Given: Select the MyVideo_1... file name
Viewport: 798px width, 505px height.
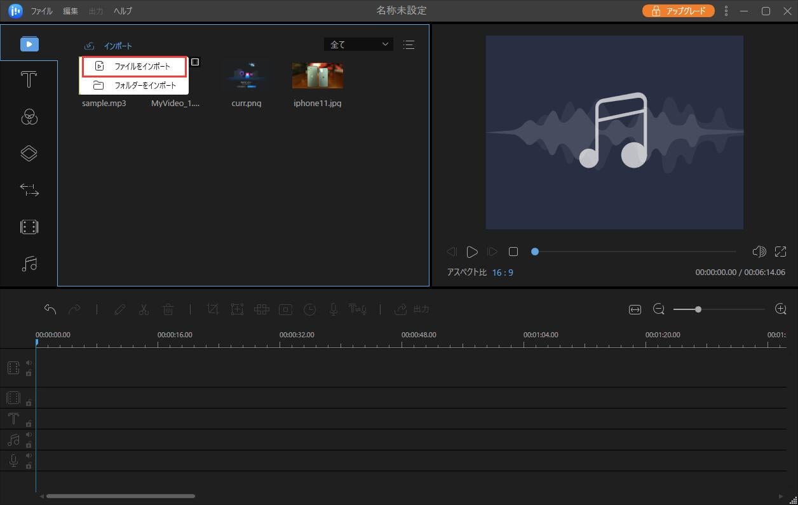Looking at the screenshot, I should (x=175, y=103).
